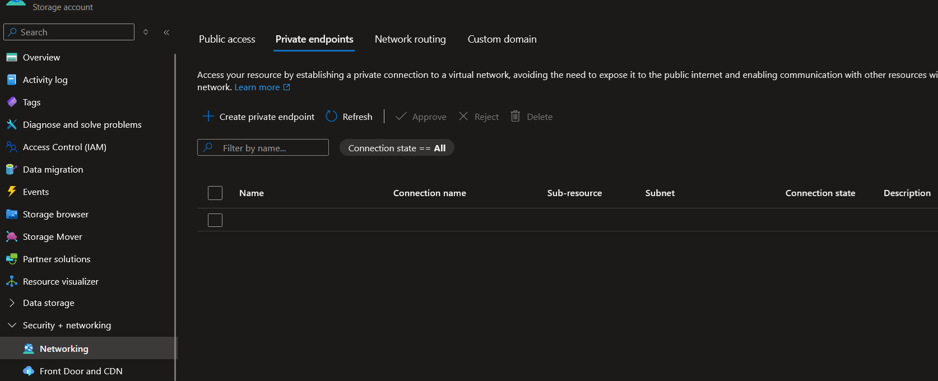Click the Learn more link

(x=257, y=87)
